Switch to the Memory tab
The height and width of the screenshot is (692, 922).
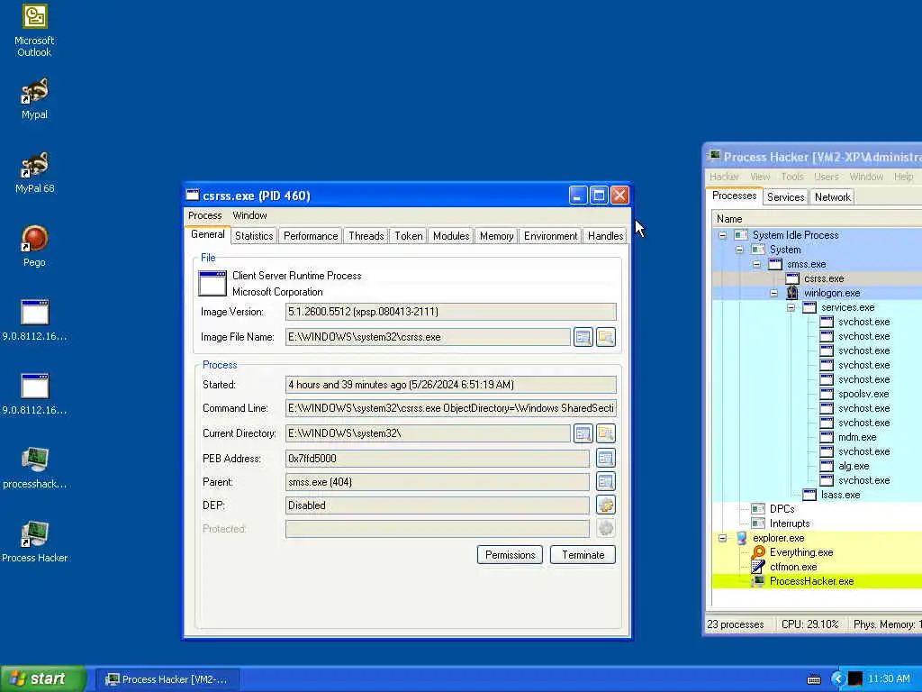[496, 236]
